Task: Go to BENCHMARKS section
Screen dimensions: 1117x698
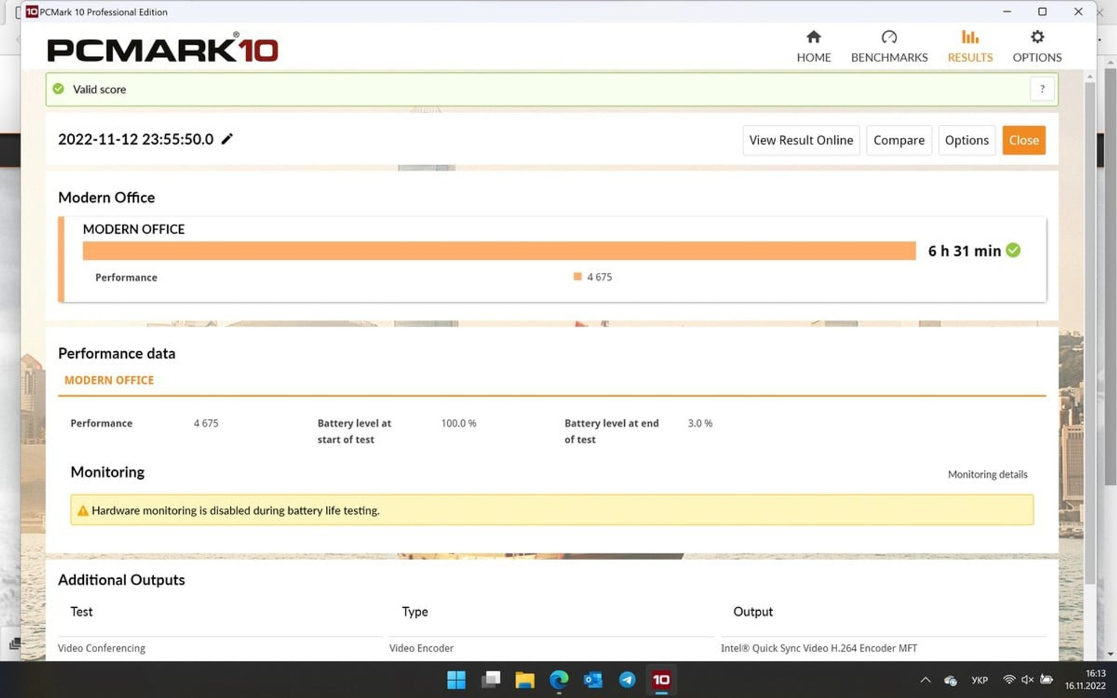Action: 889,47
